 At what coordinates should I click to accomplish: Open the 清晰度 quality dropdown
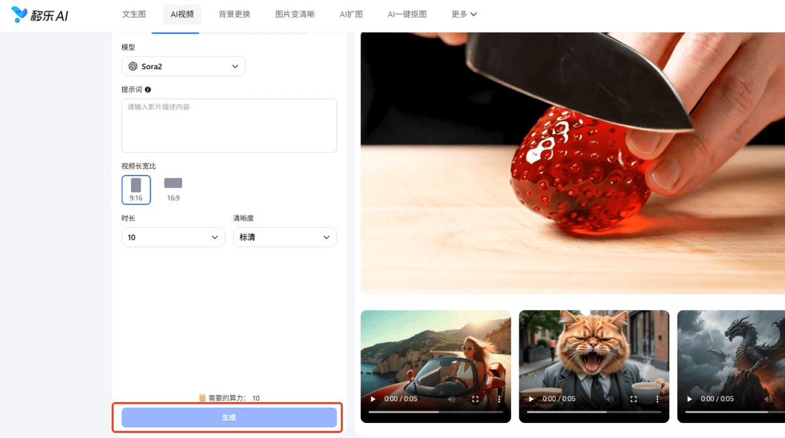[x=285, y=237]
